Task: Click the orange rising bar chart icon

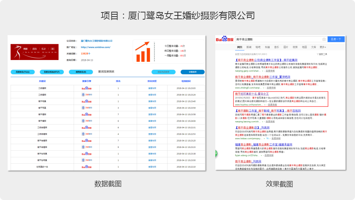Action: (143, 52)
